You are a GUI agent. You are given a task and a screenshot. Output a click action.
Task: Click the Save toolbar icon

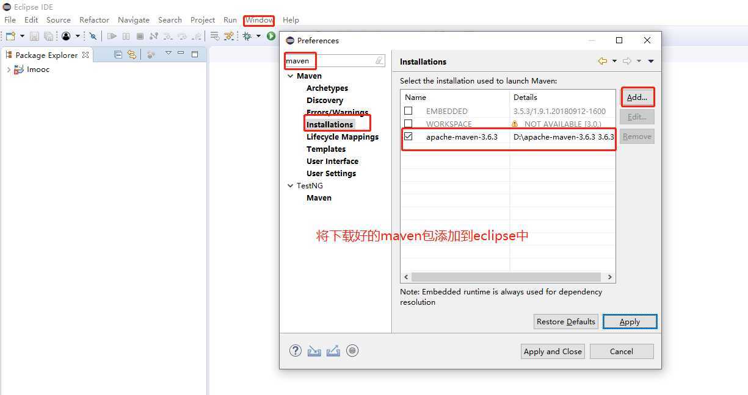[35, 37]
